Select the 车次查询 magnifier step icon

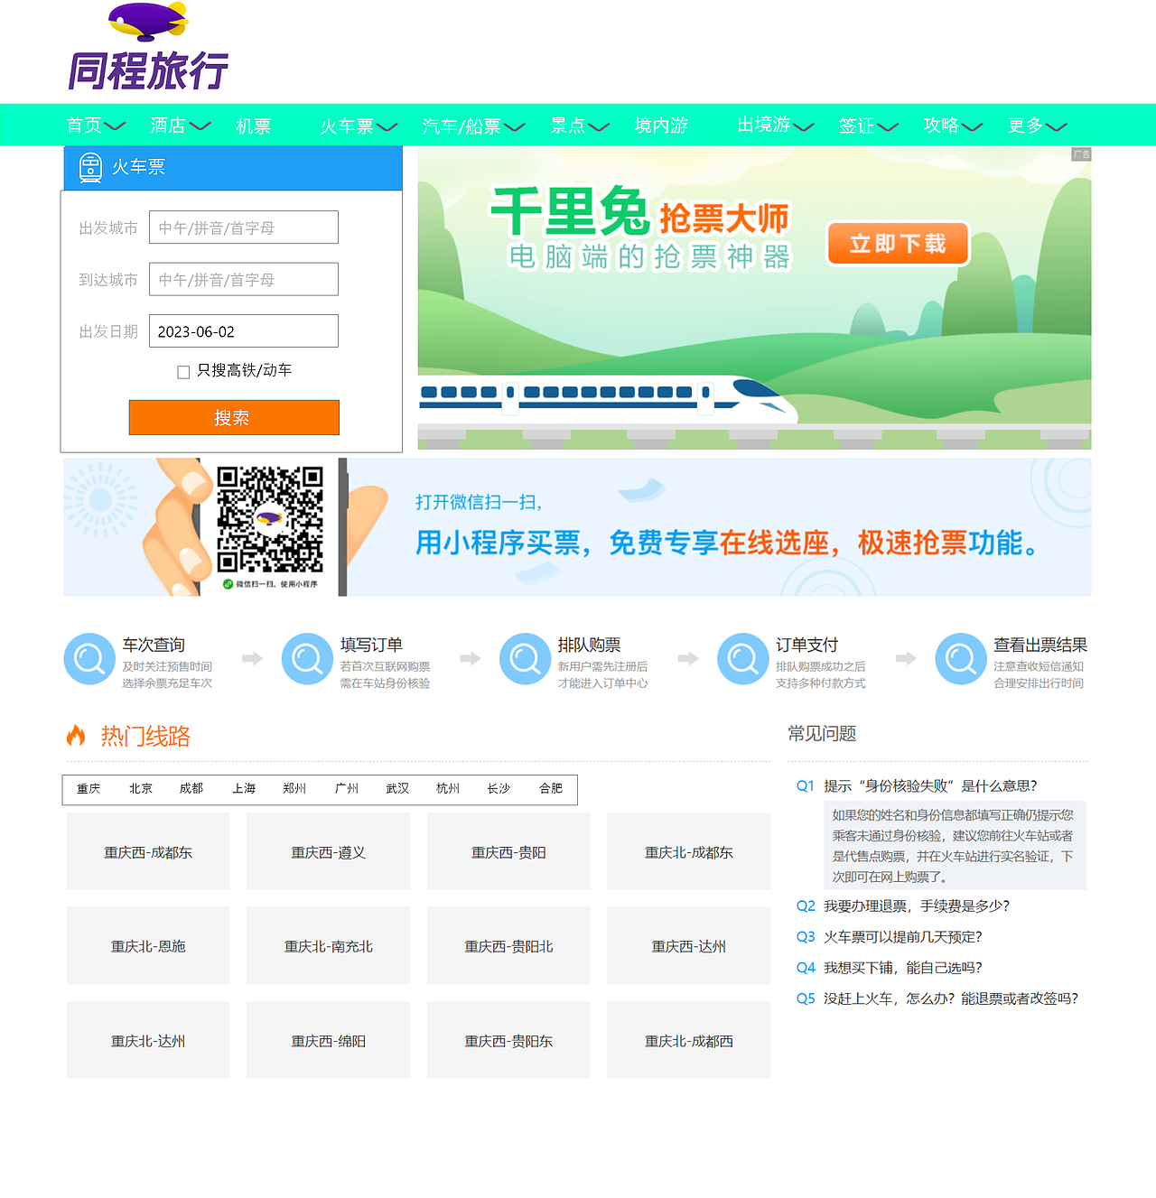[x=89, y=659]
